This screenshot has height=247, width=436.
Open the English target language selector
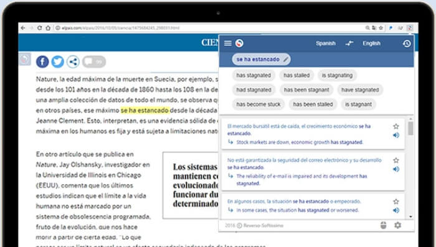pyautogui.click(x=371, y=44)
